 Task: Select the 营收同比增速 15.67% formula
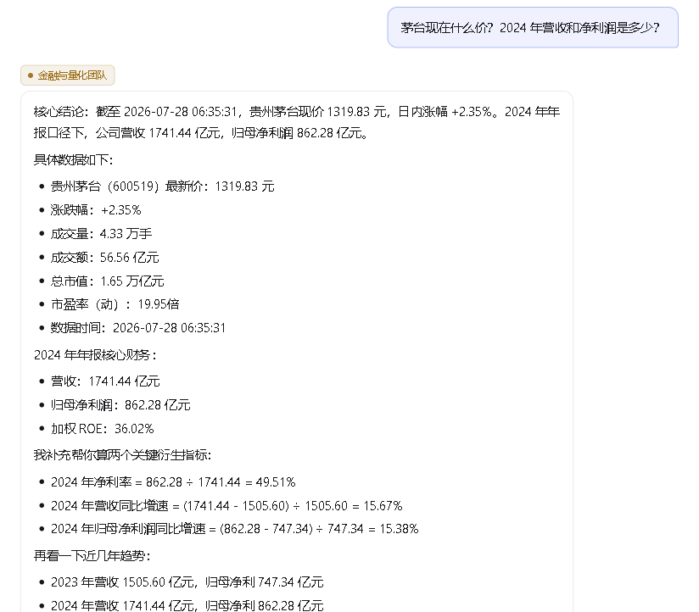(x=226, y=505)
